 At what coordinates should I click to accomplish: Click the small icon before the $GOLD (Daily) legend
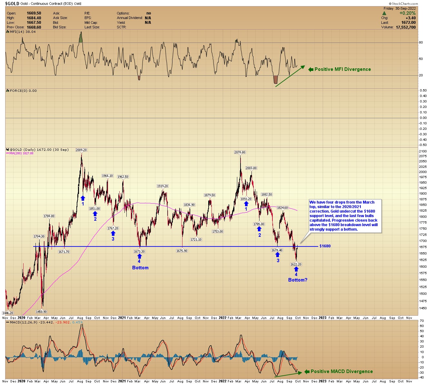click(x=7, y=149)
